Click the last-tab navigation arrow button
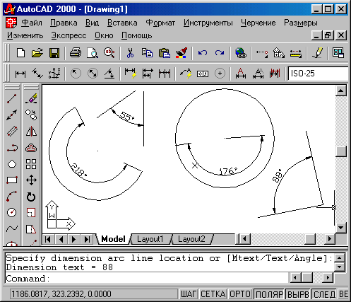 coord(87,239)
